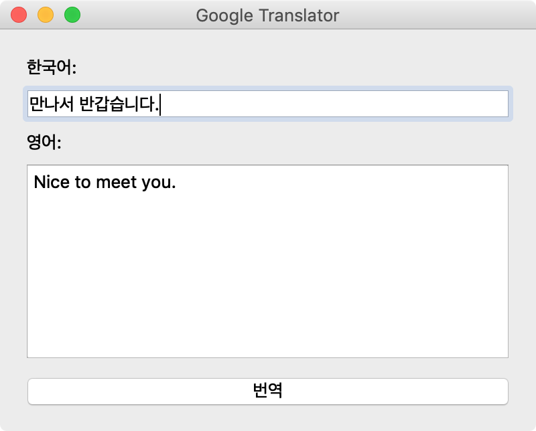
Task: Click the word Translator in title bar
Action: point(299,15)
